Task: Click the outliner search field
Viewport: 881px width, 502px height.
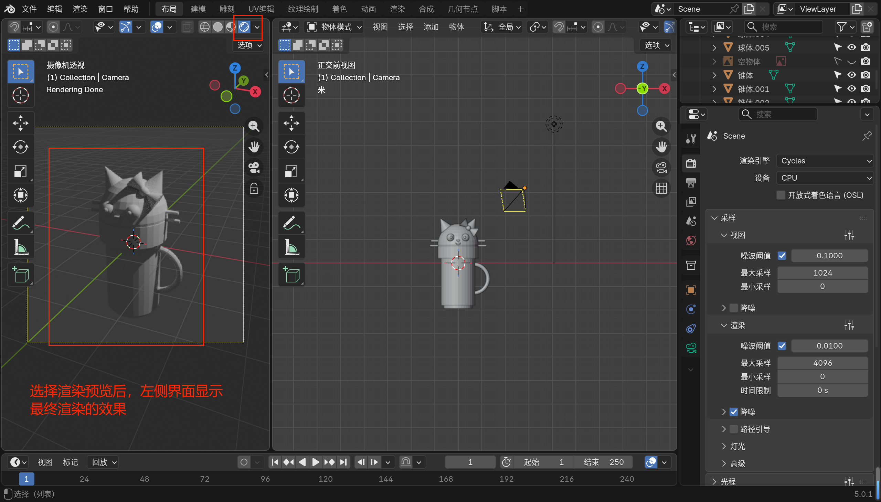Action: tap(784, 27)
